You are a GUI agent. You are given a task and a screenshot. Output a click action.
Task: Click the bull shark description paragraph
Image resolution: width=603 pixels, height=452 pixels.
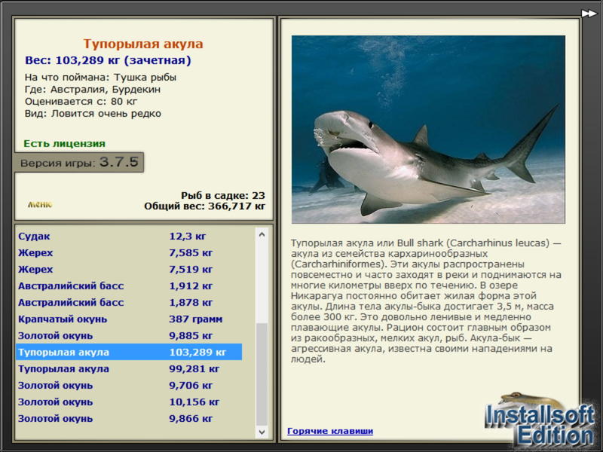click(x=426, y=301)
